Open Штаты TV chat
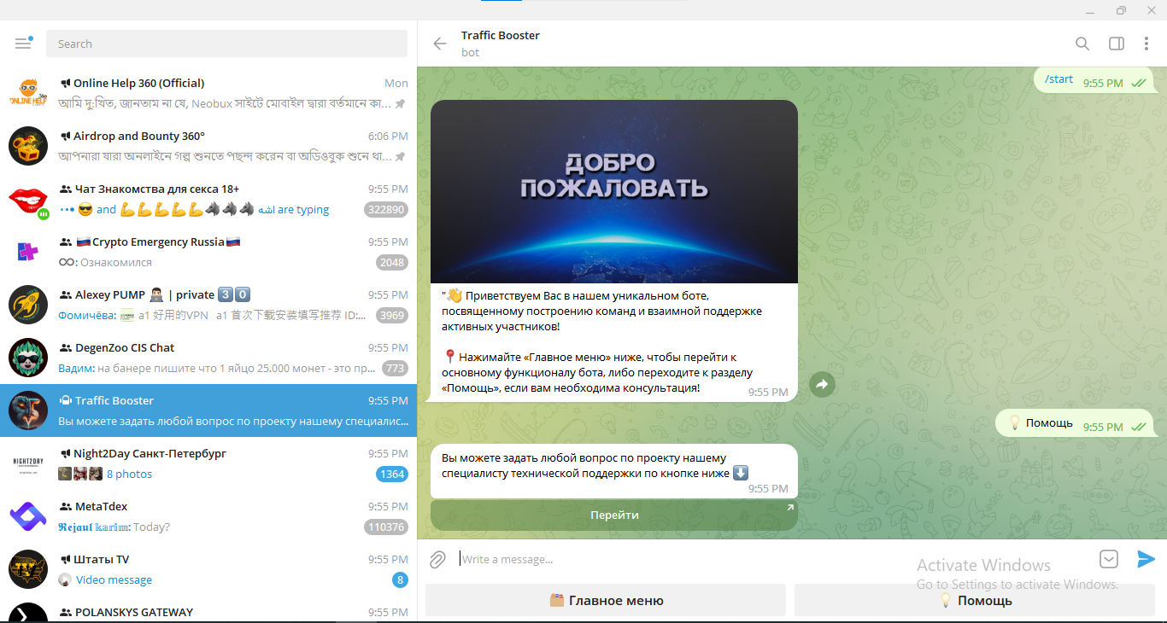The height and width of the screenshot is (623, 1167). [208, 569]
